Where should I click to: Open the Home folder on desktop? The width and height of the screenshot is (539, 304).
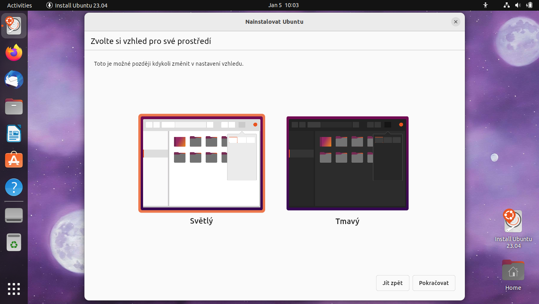click(513, 275)
